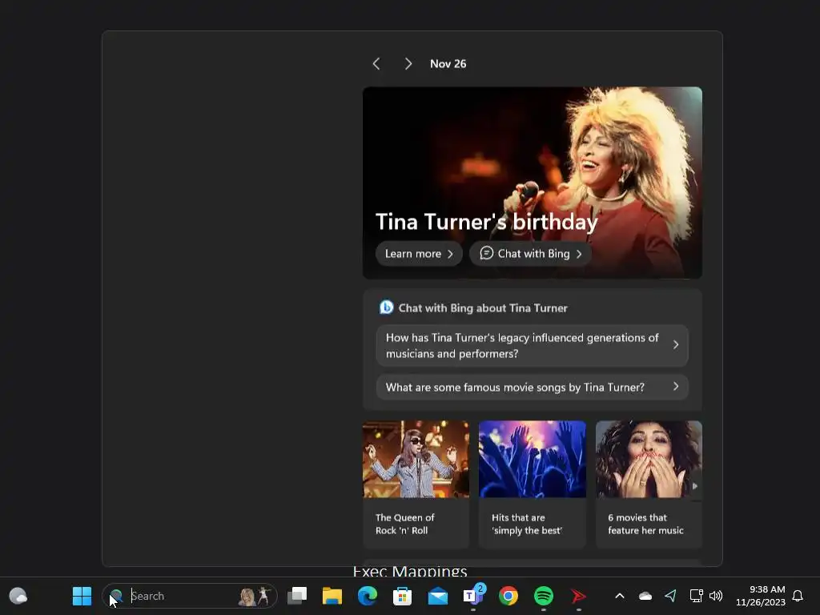Ask how Tina Turner's legacy influenced musicians

tap(533, 346)
